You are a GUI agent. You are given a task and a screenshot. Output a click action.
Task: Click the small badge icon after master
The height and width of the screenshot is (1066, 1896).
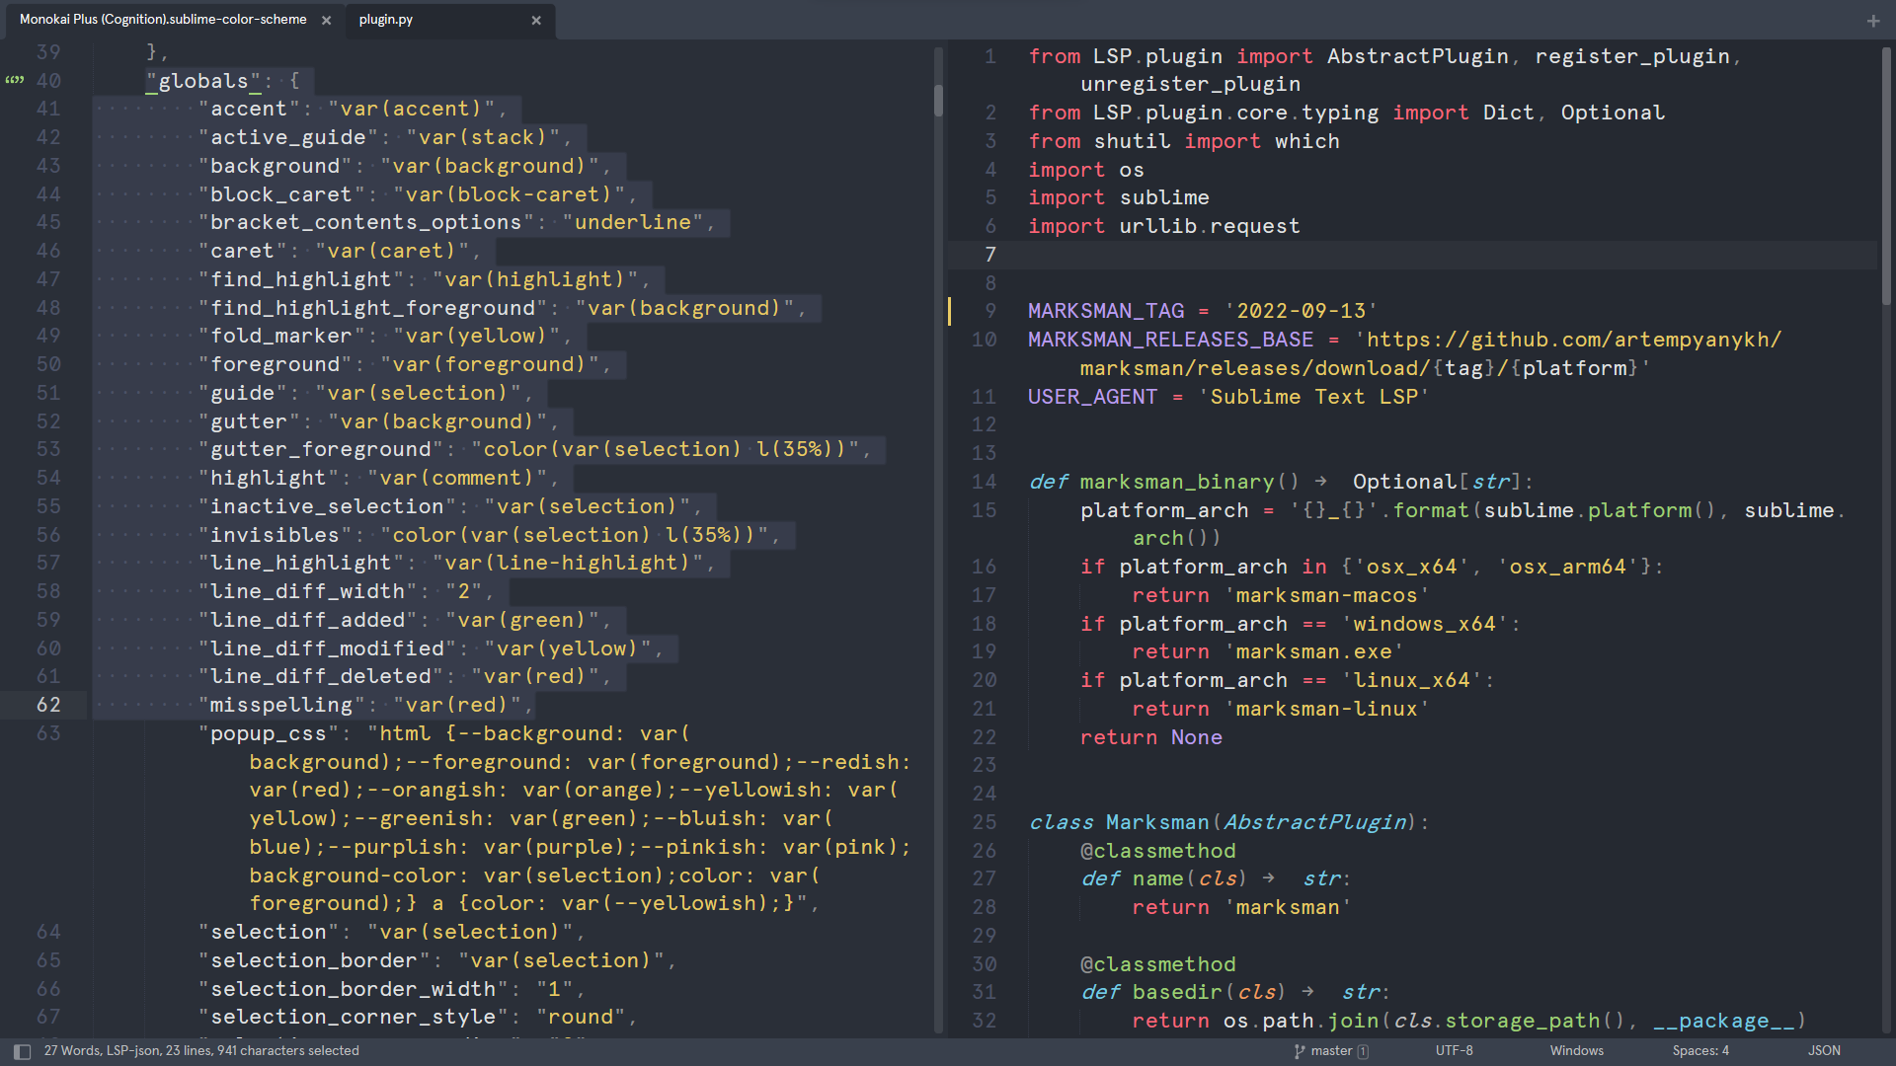pos(1364,1051)
